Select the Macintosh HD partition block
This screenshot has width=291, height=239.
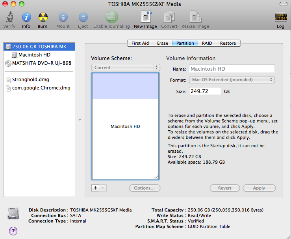pos(125,126)
